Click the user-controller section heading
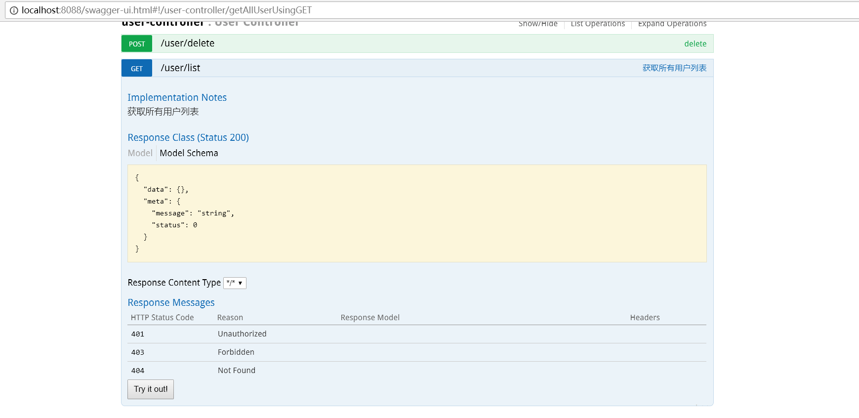 point(163,23)
